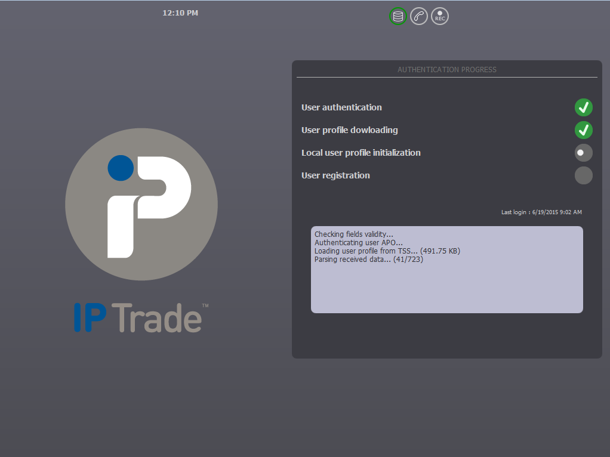Click the "Parsing received data... (41/723)" line
This screenshot has width=610, height=457.
[368, 260]
